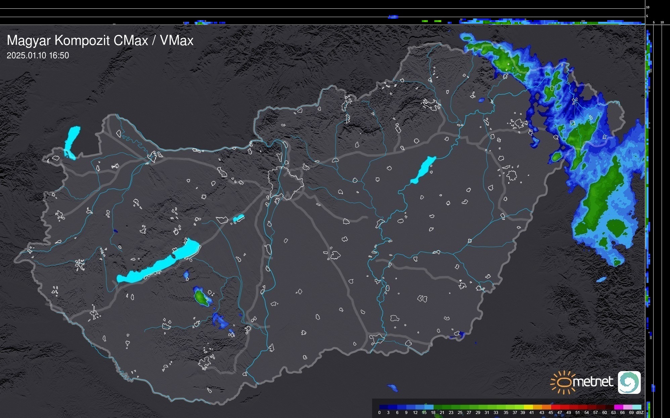Click the 2025.01.10 16:50 timestamp
Image resolution: width=670 pixels, height=418 pixels.
pyautogui.click(x=38, y=56)
